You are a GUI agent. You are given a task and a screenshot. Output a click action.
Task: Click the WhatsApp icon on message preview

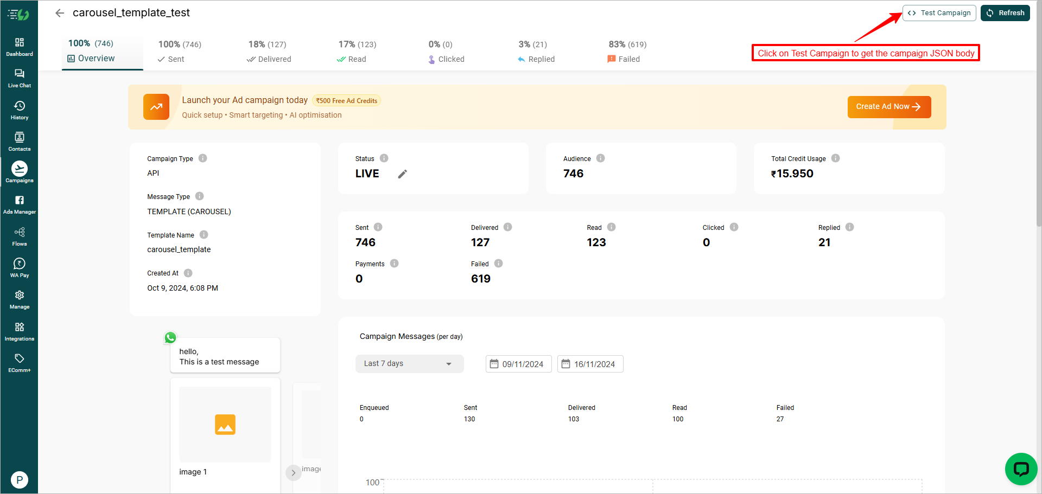click(x=170, y=338)
